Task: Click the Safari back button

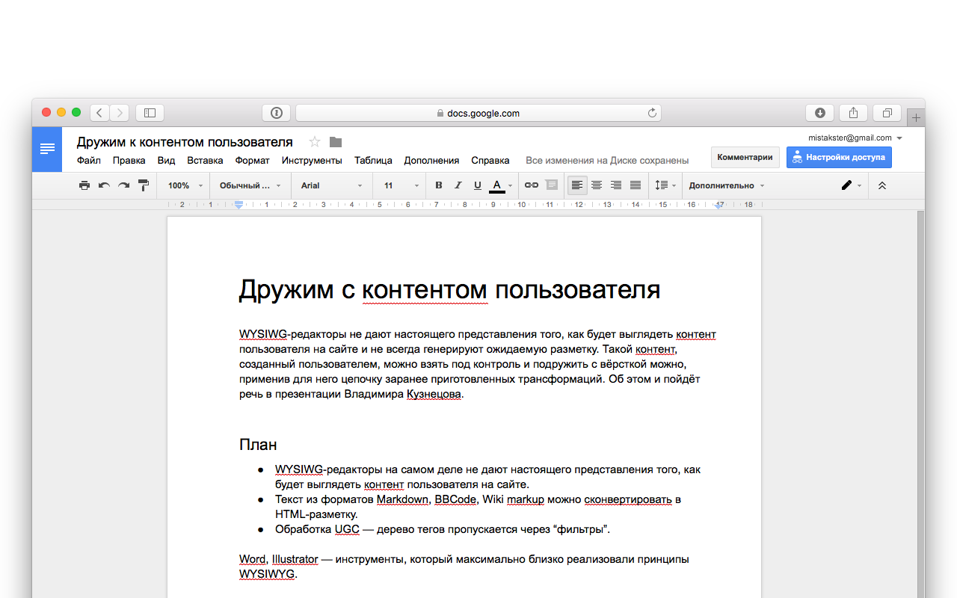Action: click(x=99, y=113)
